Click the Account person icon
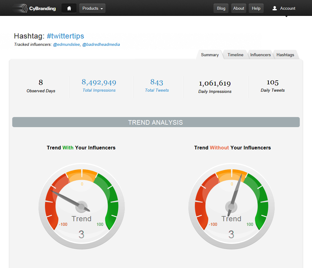Viewport: 312px width, 268px height. [275, 9]
